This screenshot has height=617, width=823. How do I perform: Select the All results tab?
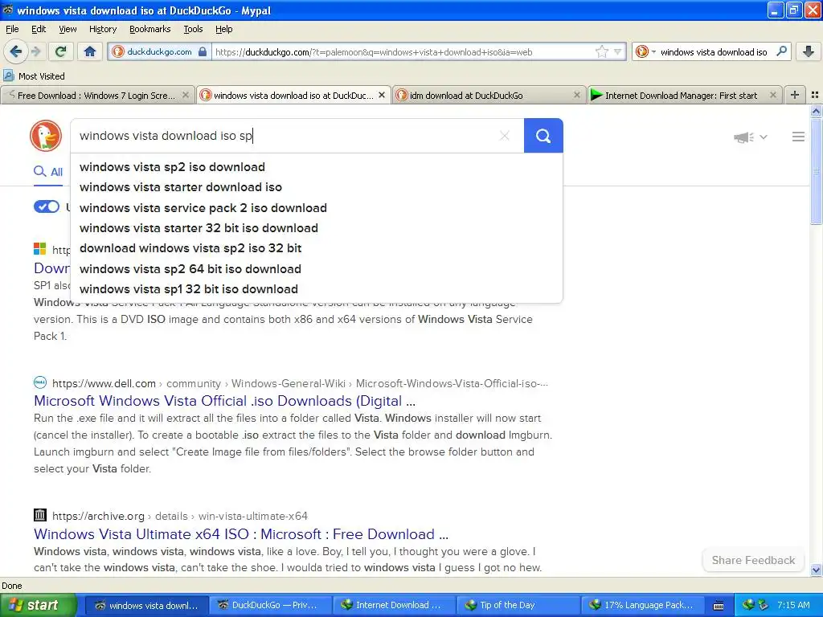(x=48, y=172)
